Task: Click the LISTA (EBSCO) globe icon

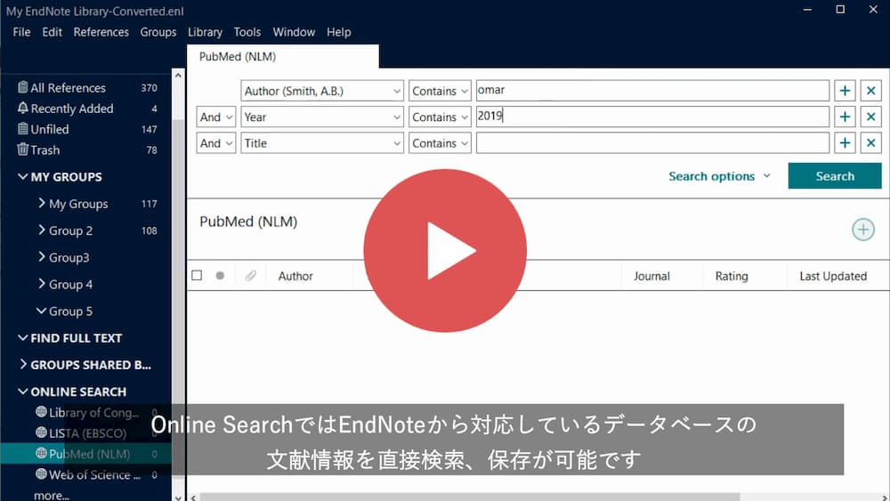Action: pyautogui.click(x=41, y=432)
